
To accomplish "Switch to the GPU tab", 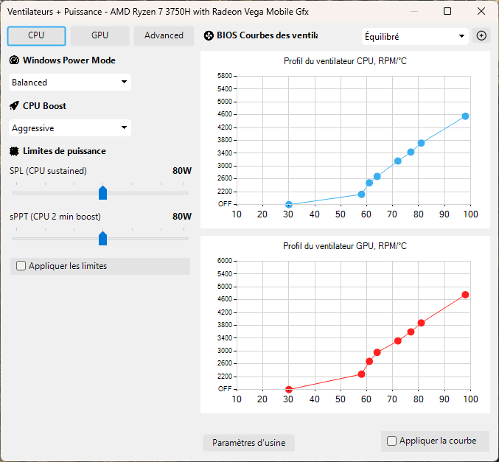I will point(100,35).
